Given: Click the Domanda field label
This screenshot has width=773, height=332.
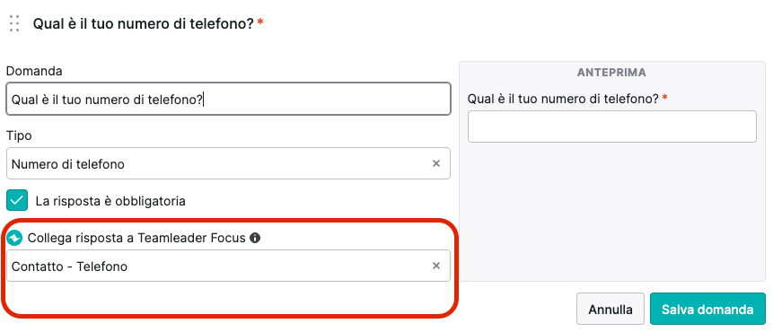Looking at the screenshot, I should (x=34, y=71).
